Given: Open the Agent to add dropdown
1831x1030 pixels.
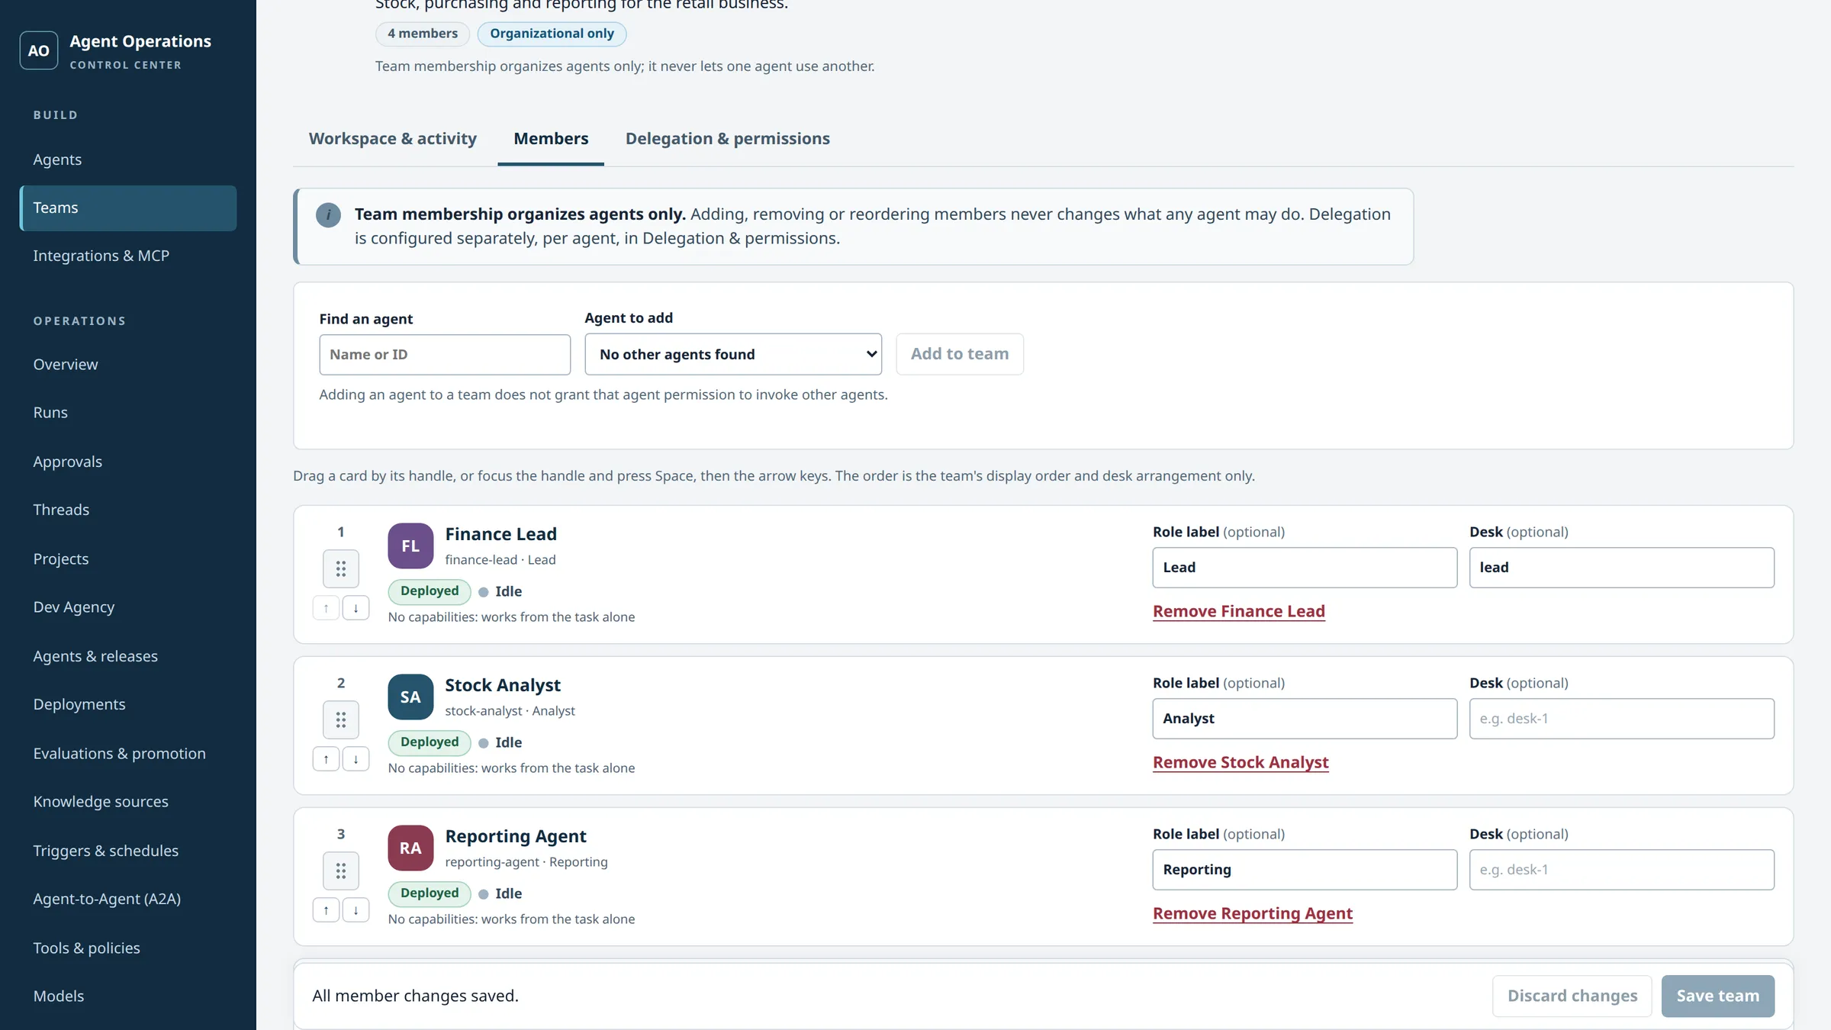Looking at the screenshot, I should click(x=733, y=354).
